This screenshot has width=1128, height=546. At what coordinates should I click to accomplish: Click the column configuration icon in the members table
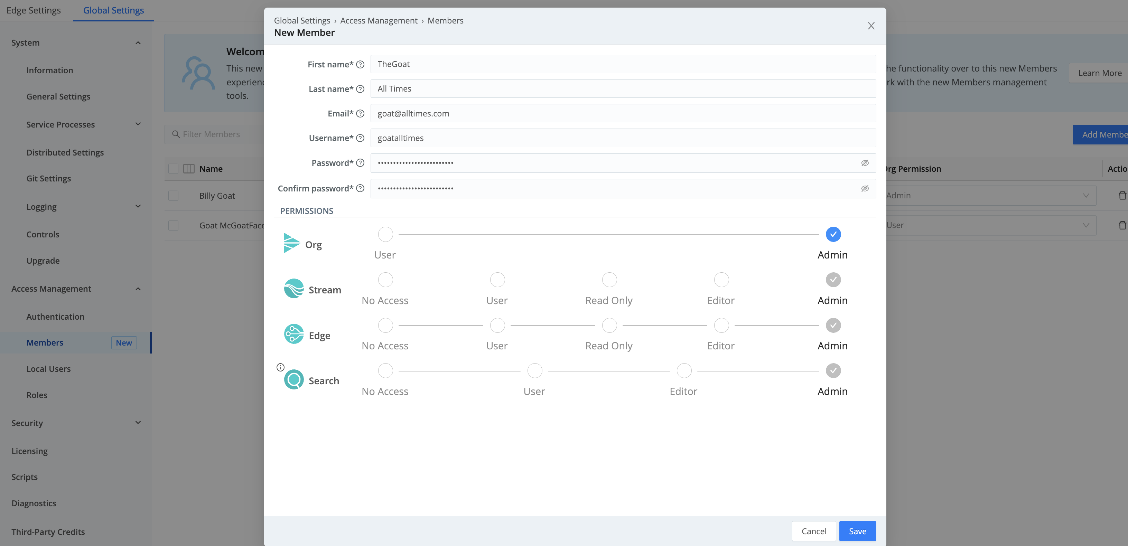(188, 169)
